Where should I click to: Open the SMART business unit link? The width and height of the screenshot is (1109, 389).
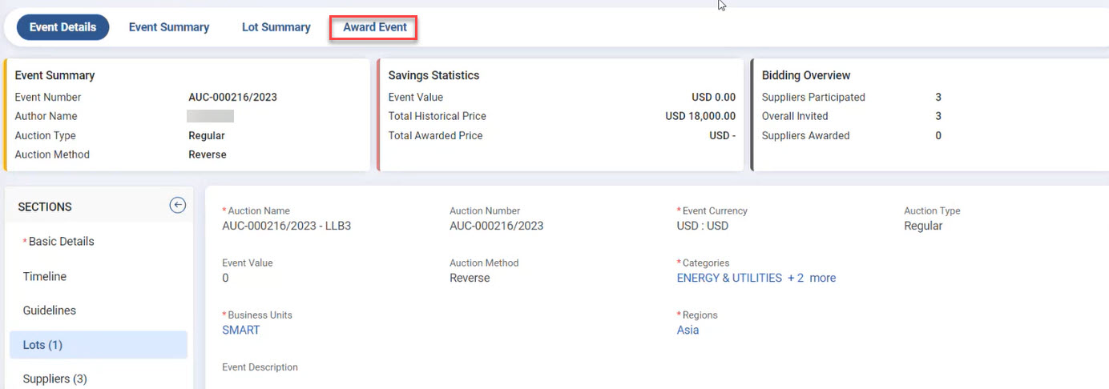pyautogui.click(x=241, y=330)
